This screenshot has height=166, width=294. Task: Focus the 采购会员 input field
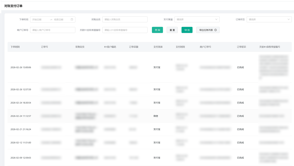coord(125,20)
